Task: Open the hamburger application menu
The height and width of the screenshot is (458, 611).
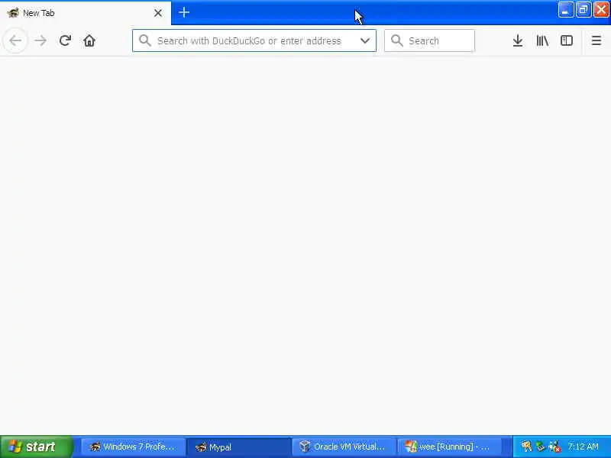Action: [596, 40]
